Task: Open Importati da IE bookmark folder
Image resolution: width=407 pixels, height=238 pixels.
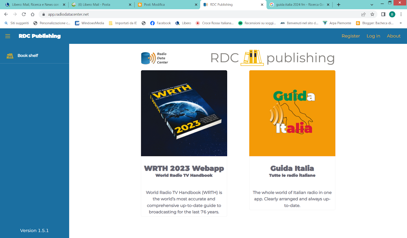Action: coord(123,23)
